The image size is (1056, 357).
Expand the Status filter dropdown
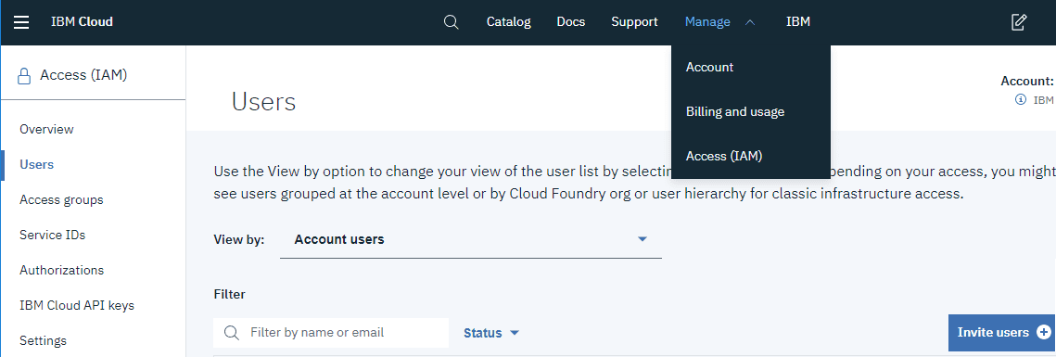pos(491,333)
